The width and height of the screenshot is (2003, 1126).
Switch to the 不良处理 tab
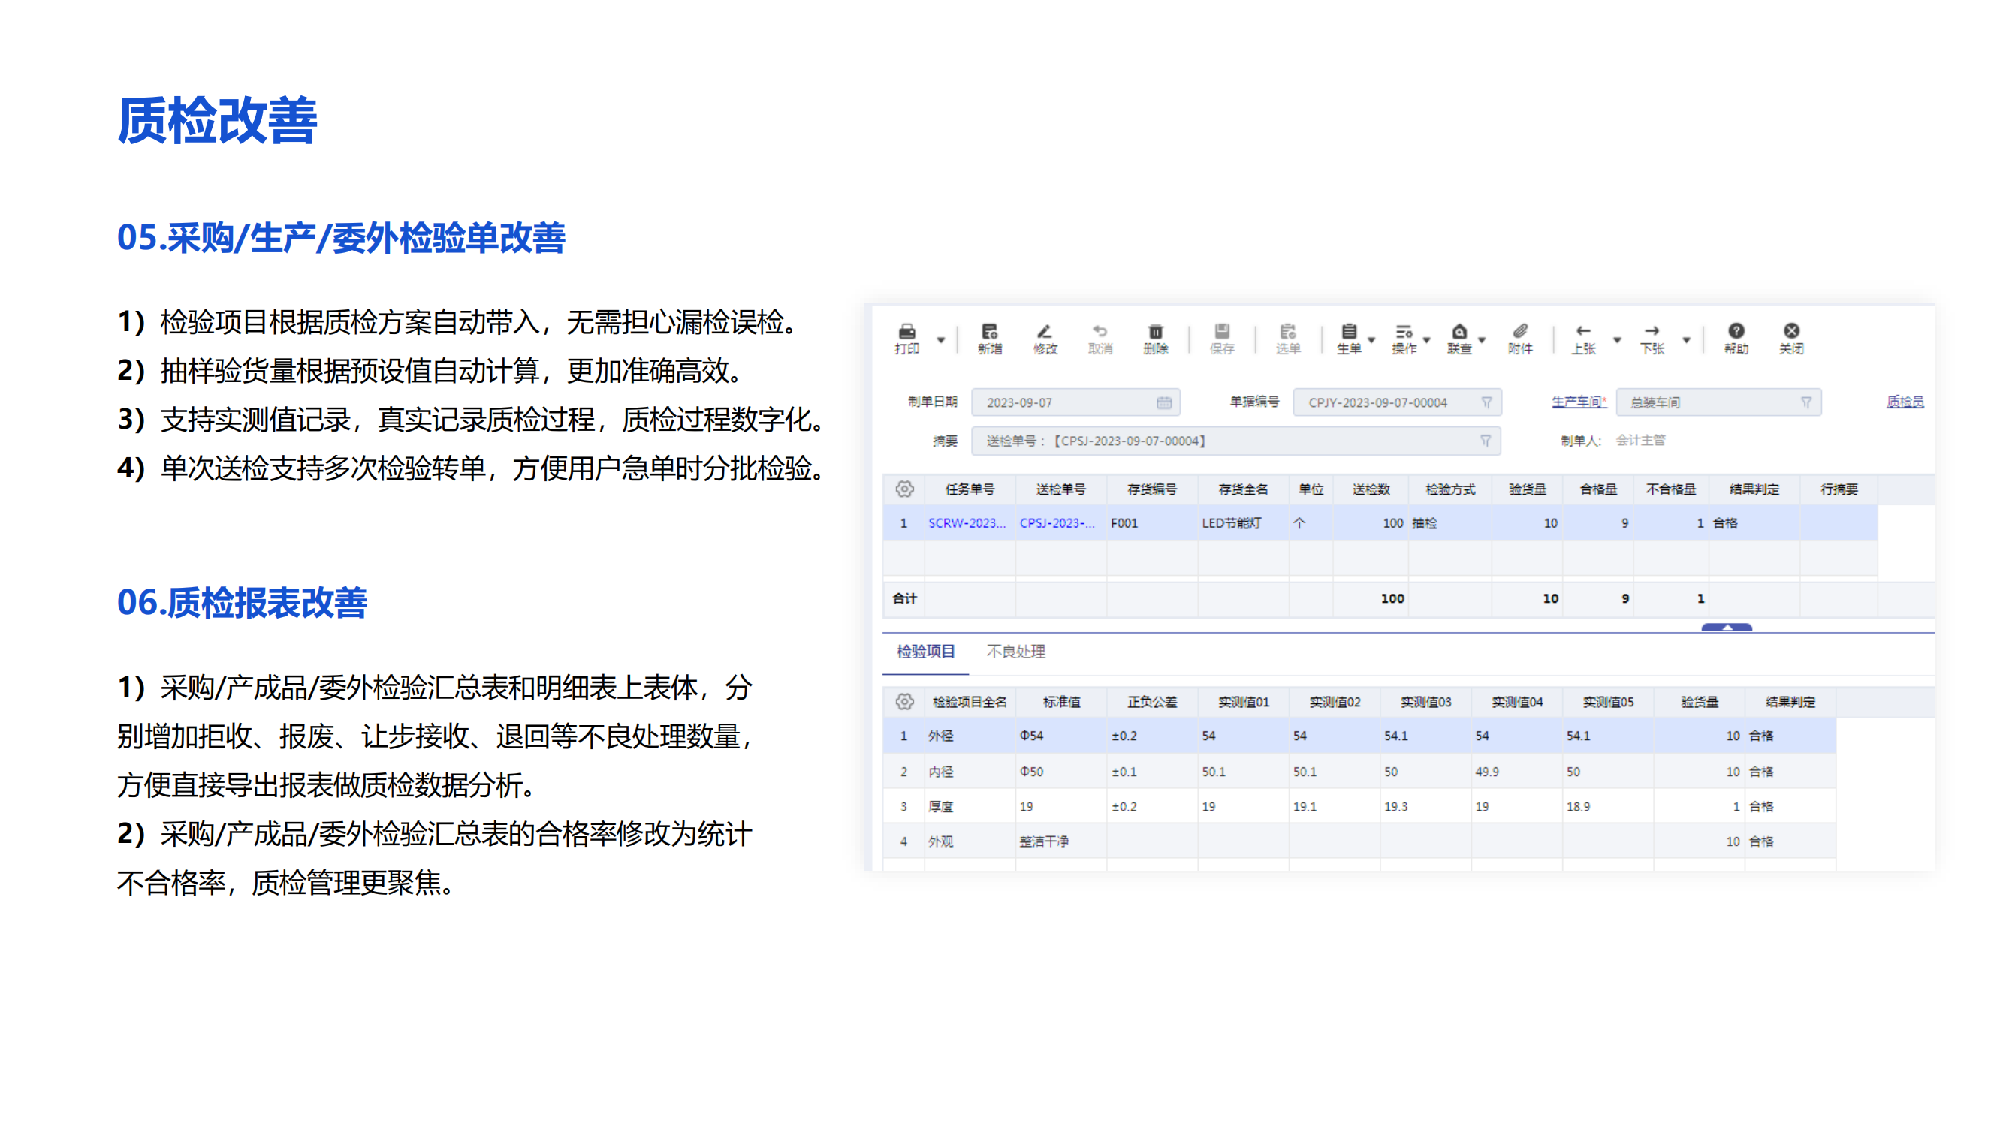pos(1015,651)
